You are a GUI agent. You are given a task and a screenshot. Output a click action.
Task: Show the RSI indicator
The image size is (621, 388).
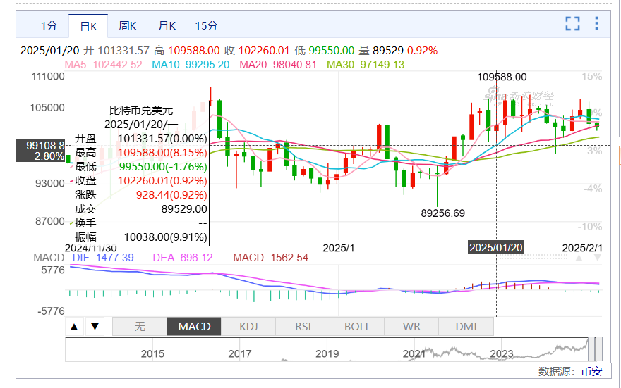pyautogui.click(x=303, y=326)
